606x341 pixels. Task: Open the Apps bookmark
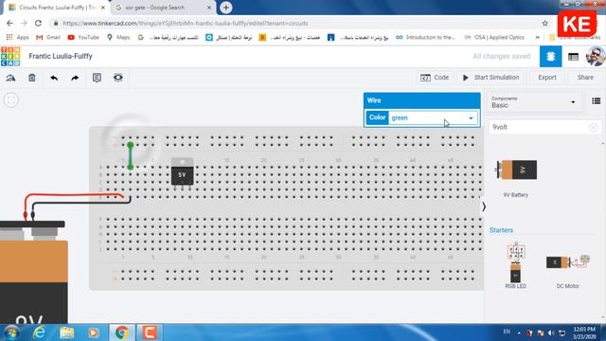pos(18,38)
